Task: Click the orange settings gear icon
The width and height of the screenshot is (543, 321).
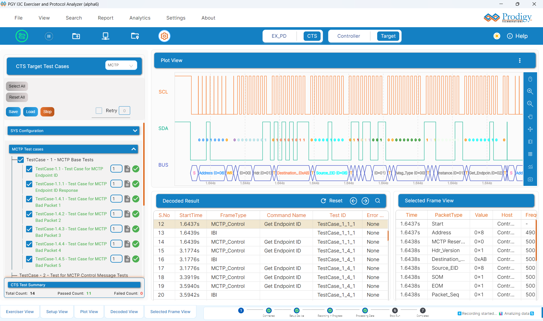Action: (164, 36)
